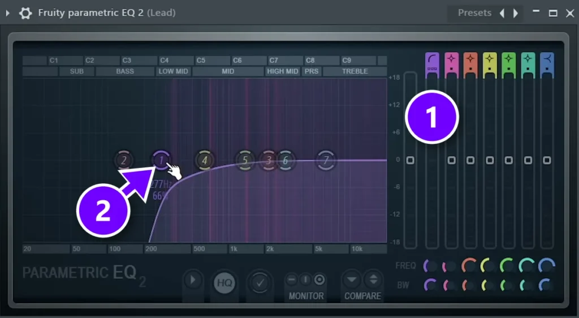Click the pink band 2 FREQ knob
Viewport: 579px width, 318px height.
pyautogui.click(x=450, y=266)
